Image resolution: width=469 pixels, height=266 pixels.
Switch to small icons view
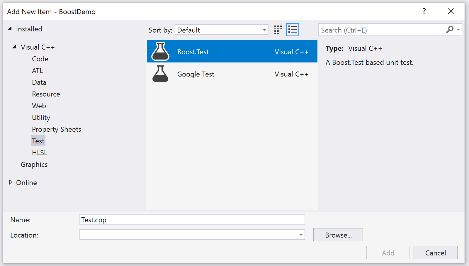278,30
